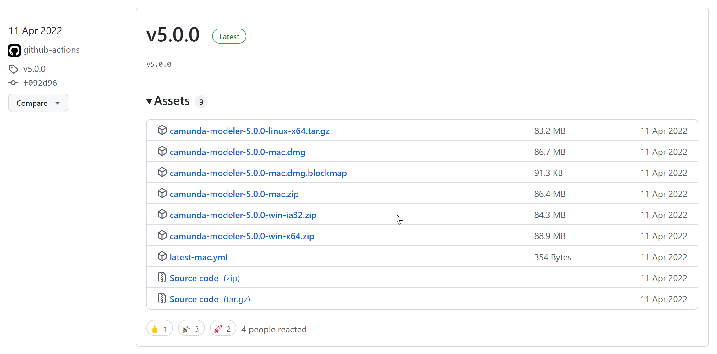This screenshot has width=717, height=354.
Task: Download camunda-modeler-5.0.0-win-ia32.zip
Action: (243, 215)
